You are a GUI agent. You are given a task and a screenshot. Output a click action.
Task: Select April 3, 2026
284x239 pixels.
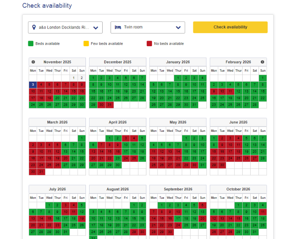click(126, 138)
